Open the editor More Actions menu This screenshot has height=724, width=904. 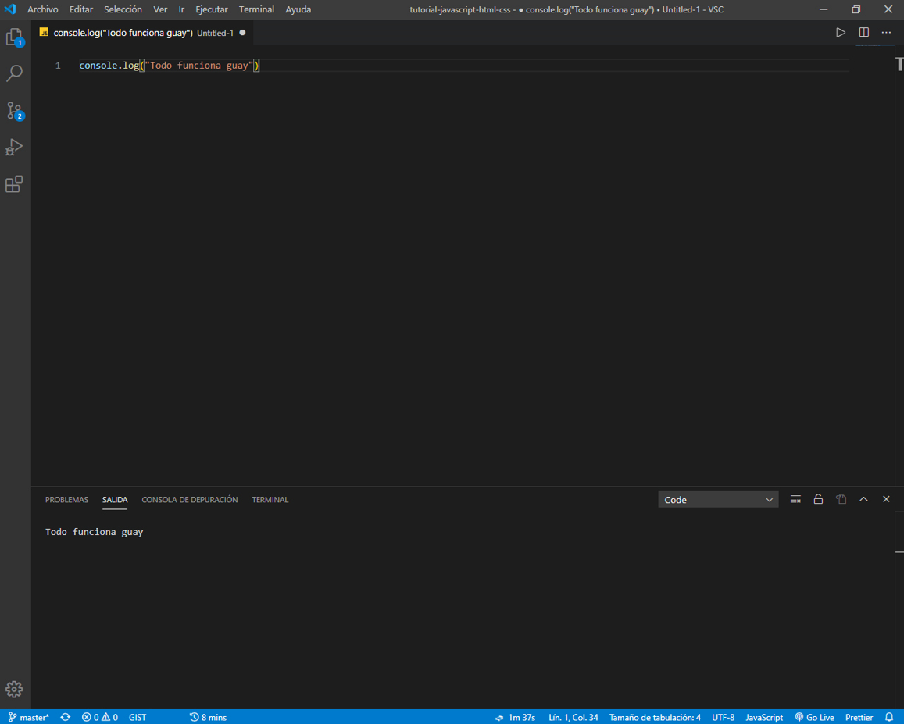(886, 33)
